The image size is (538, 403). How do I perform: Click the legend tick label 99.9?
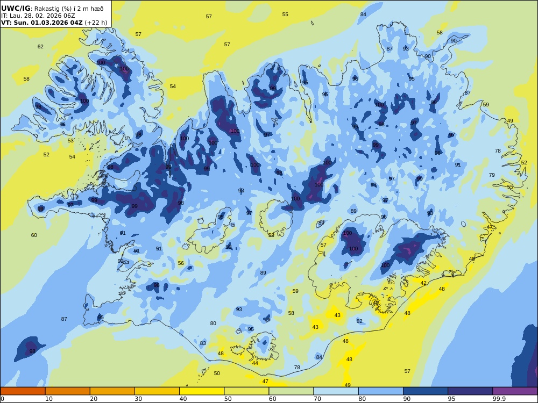tap(498, 399)
